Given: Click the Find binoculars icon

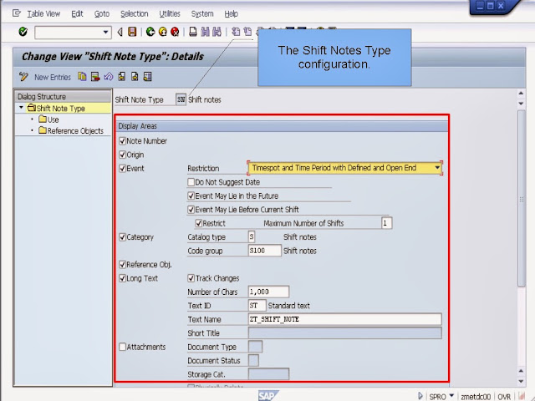Looking at the screenshot, I should coord(205,32).
